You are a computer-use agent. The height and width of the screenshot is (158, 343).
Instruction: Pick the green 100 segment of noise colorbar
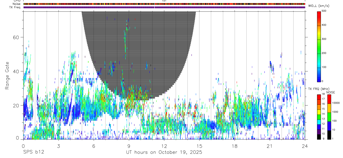tap(329, 117)
